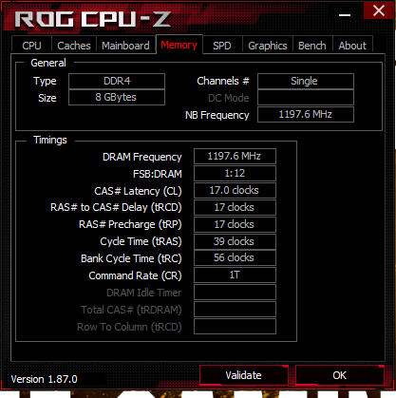Select the CAS# Latency value box

(x=235, y=190)
